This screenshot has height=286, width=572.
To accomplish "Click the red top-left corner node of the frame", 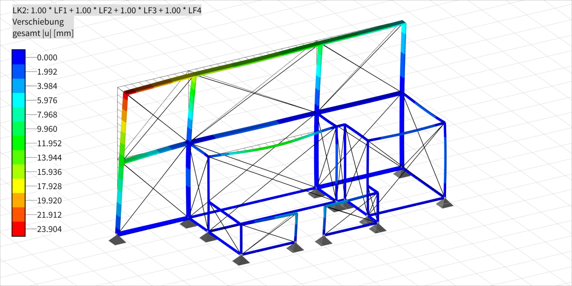I will click(x=125, y=93).
